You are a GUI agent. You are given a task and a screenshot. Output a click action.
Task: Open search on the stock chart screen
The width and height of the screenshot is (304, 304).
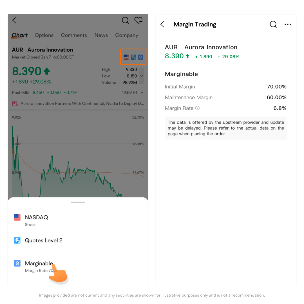click(125, 20)
